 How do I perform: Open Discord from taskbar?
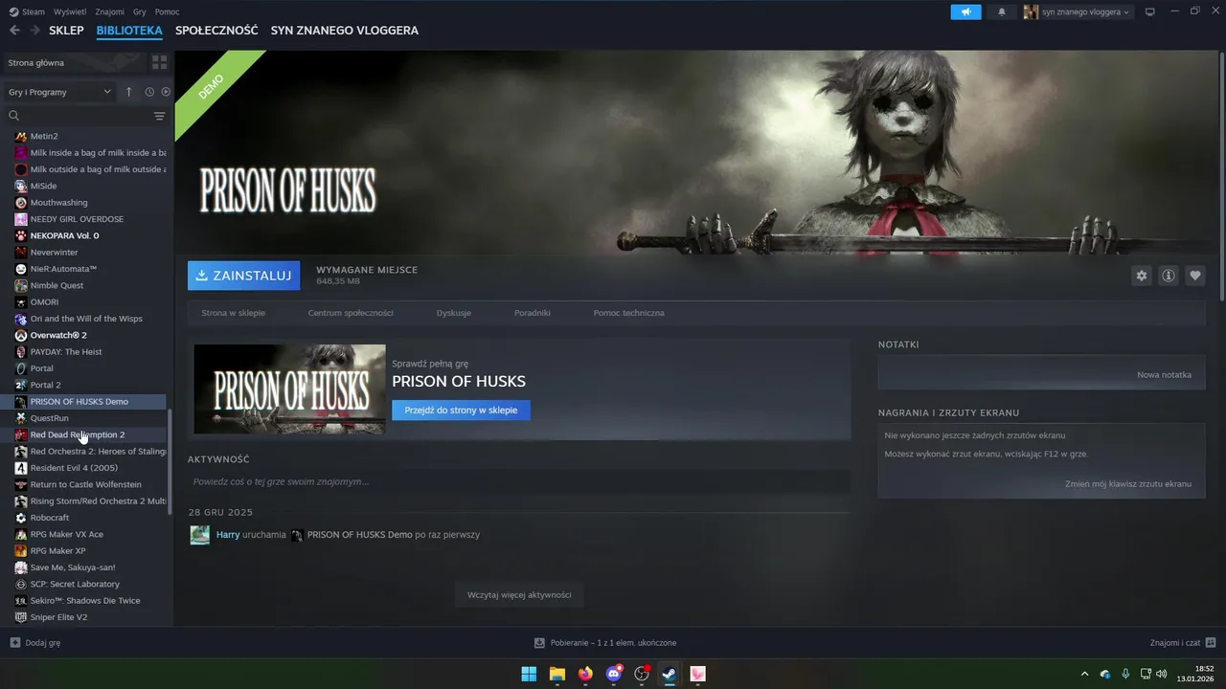tap(614, 674)
